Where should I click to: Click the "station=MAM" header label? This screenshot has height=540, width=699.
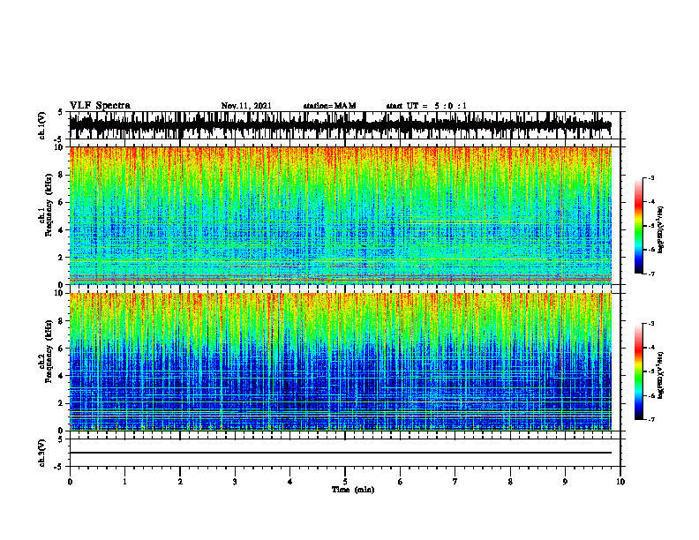329,106
